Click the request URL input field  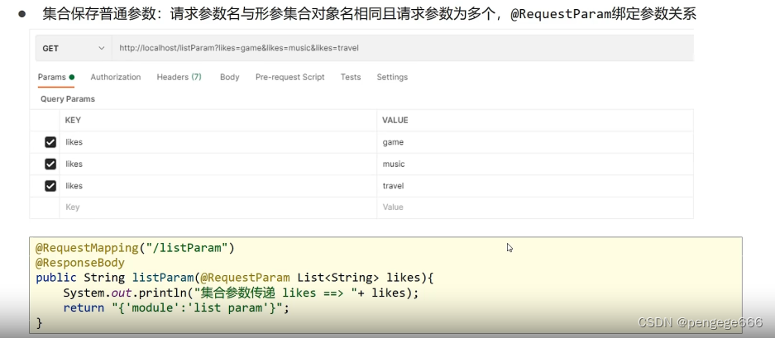[403, 49]
